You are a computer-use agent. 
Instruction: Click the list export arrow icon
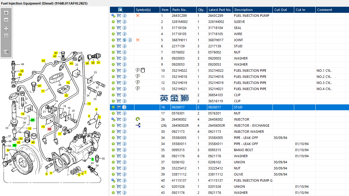click(6, 52)
